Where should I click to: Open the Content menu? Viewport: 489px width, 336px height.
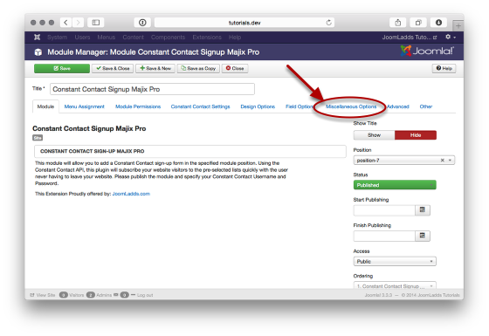(133, 37)
